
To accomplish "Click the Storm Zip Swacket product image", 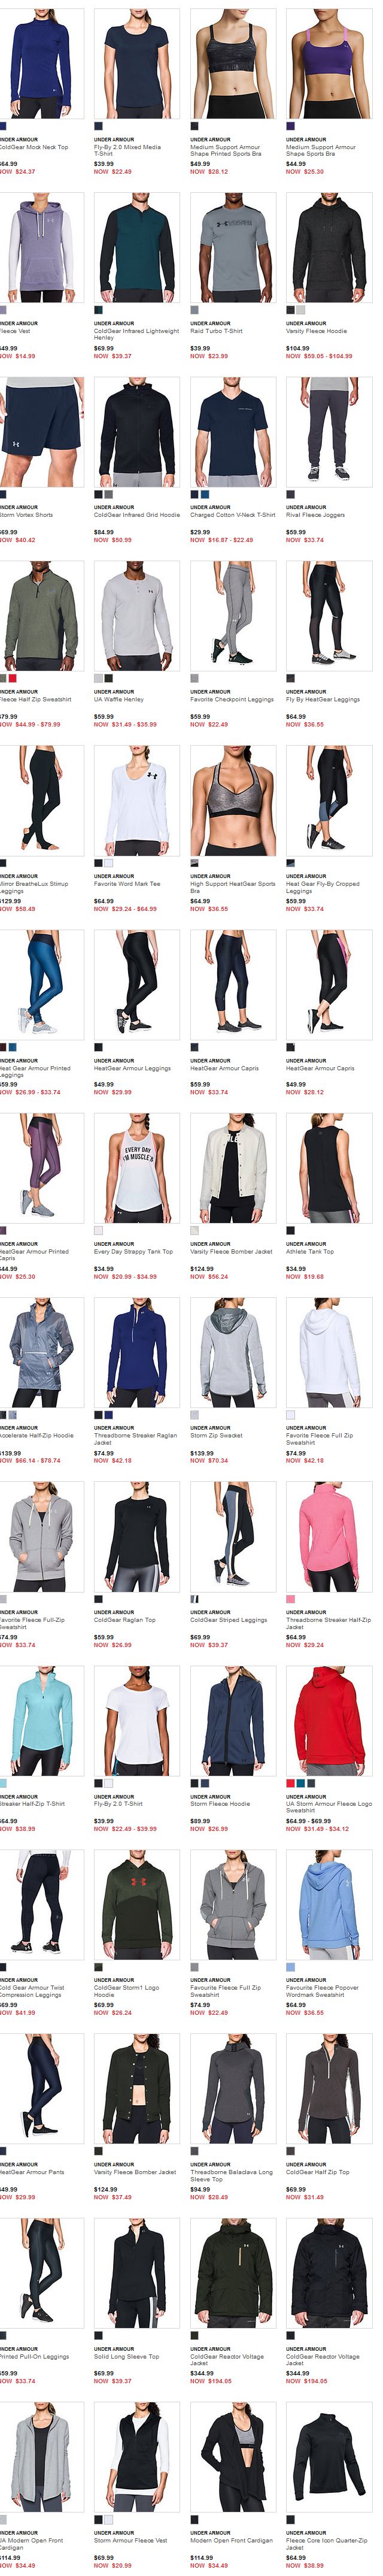I will pos(233,1352).
